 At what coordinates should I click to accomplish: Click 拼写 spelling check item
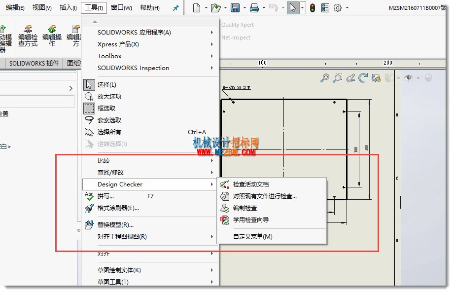(150, 196)
